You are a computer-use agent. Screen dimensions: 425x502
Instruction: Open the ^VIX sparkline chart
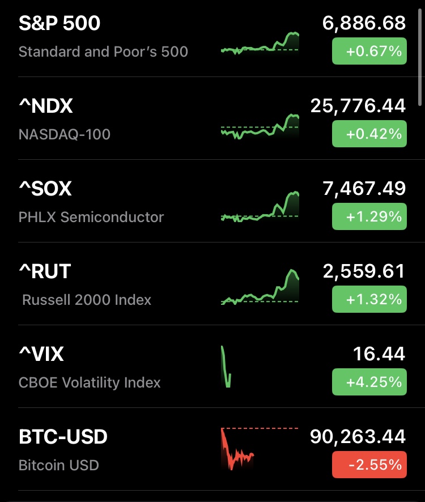(x=226, y=367)
